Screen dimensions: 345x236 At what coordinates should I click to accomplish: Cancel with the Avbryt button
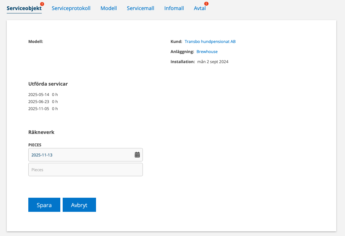pos(79,205)
